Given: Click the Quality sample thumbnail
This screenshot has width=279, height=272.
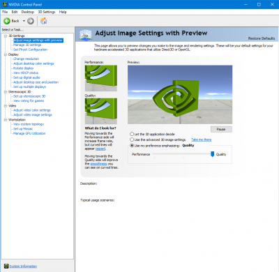Looking at the screenshot, I should (x=101, y=111).
